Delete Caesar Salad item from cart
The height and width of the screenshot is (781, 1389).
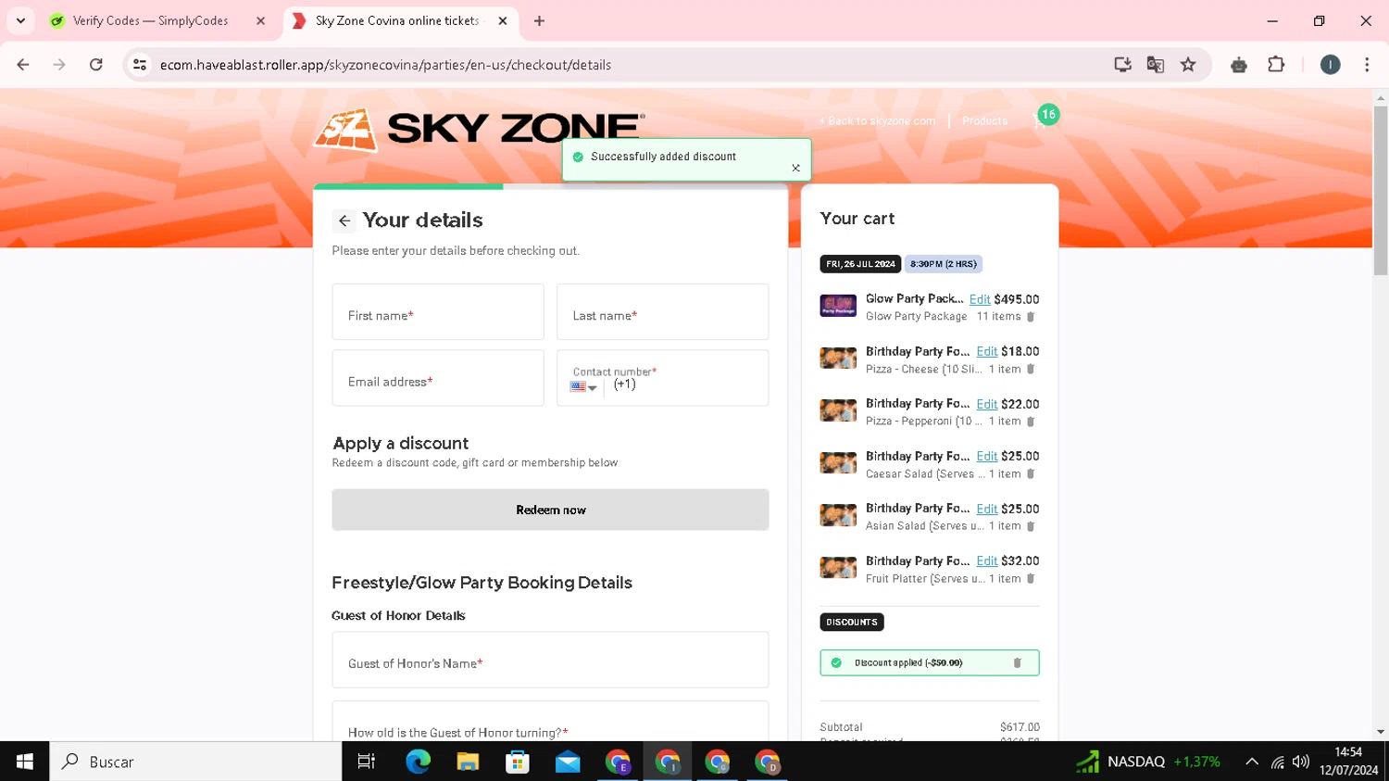click(1031, 474)
